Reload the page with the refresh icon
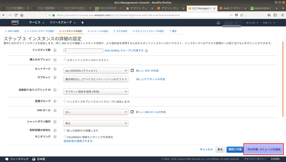Image resolution: width=286 pixels, height=162 pixels. pos(16,15)
